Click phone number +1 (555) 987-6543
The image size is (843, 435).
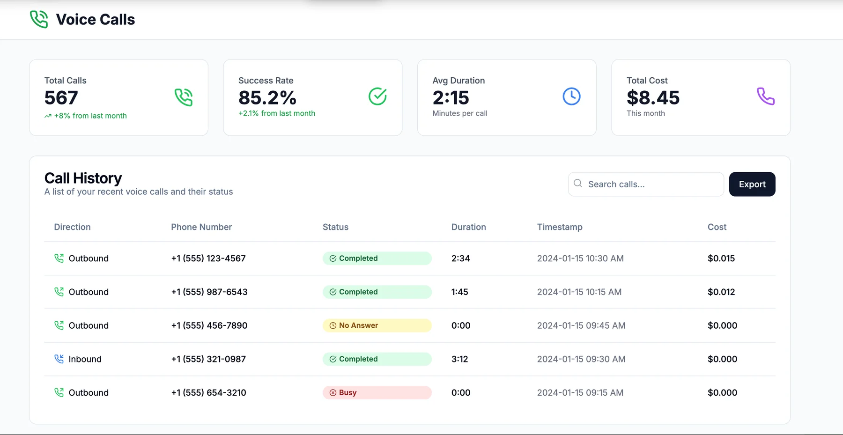coord(209,292)
